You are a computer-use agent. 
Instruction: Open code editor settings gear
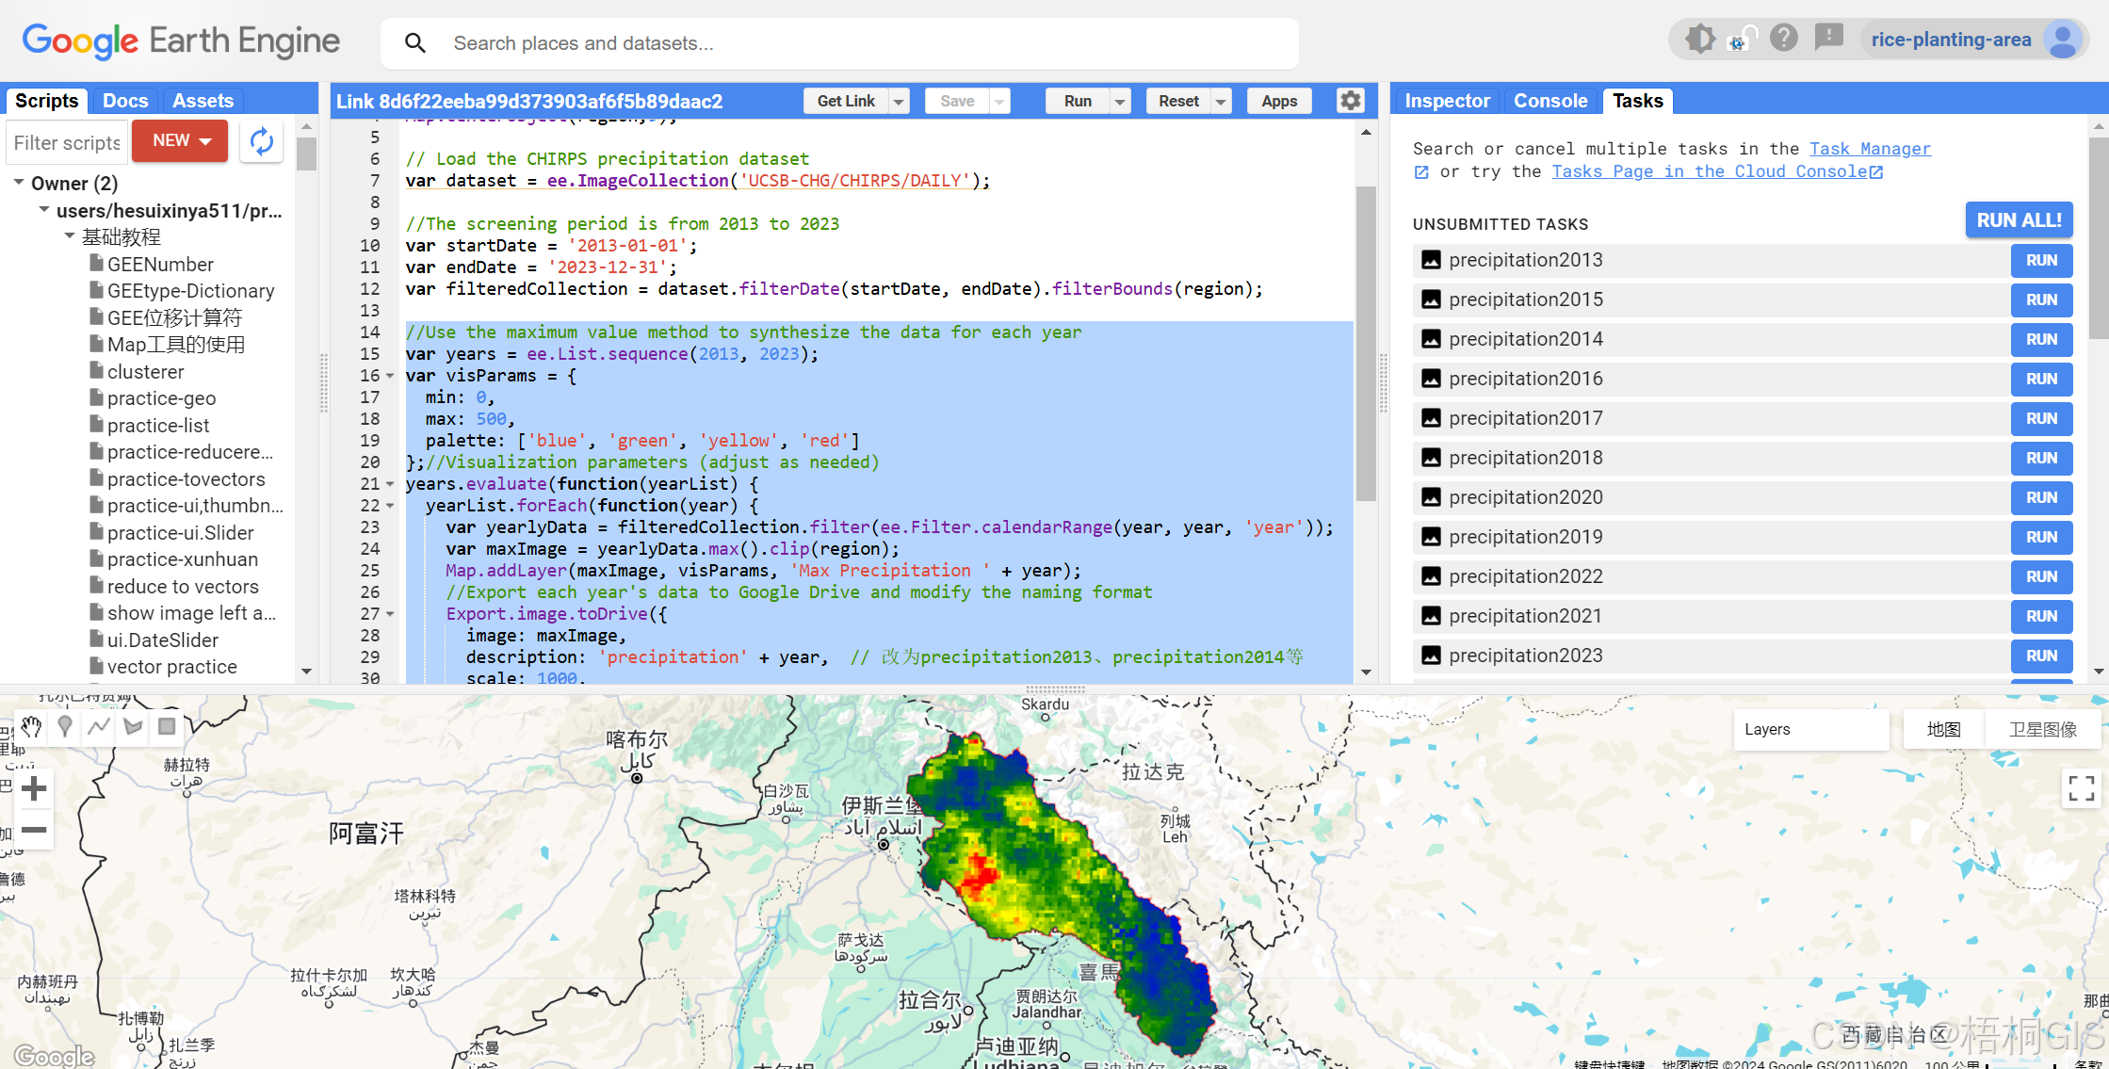pyautogui.click(x=1350, y=101)
